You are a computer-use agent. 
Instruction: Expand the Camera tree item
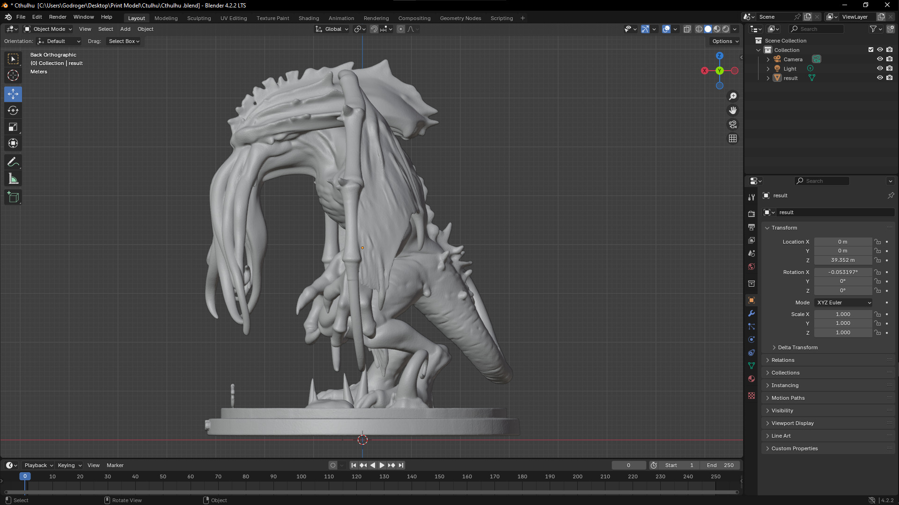click(768, 59)
